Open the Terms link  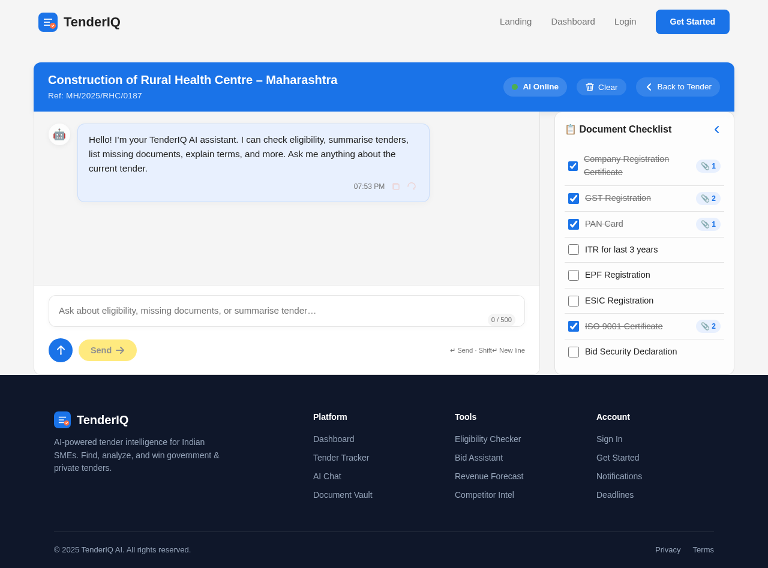pos(703,549)
